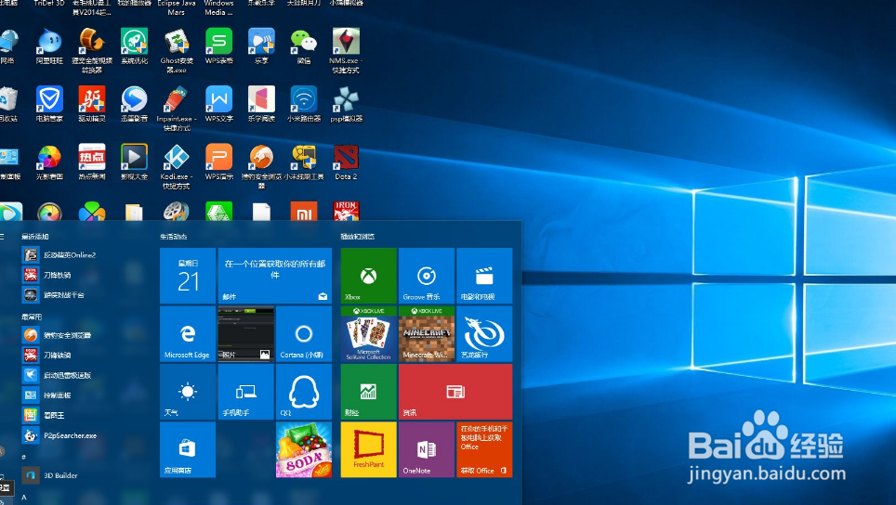
Task: Open the 狸窝全能视频转换器 desktop shortcut
Action: pos(92,50)
